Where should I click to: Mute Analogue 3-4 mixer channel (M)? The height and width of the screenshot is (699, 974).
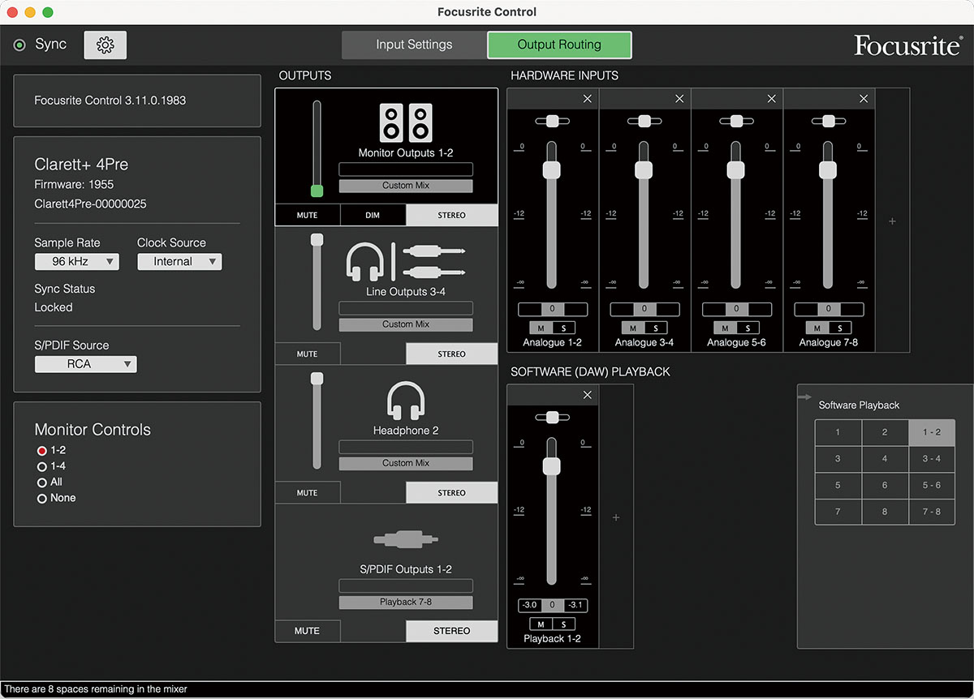[633, 328]
